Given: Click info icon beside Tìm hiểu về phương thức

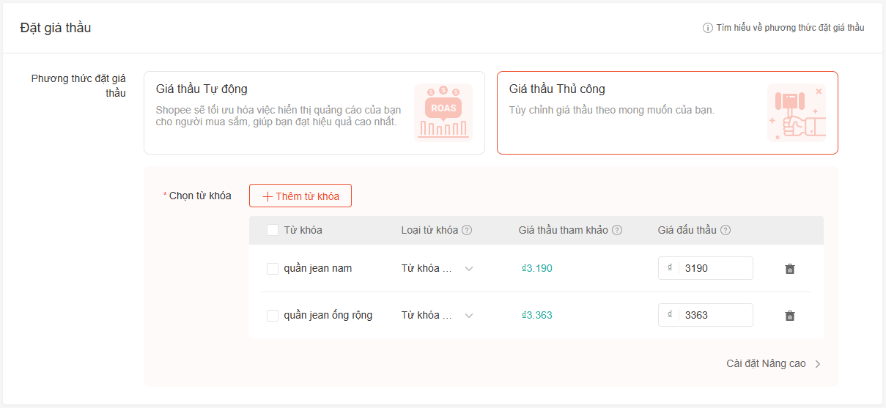Looking at the screenshot, I should coord(708,28).
